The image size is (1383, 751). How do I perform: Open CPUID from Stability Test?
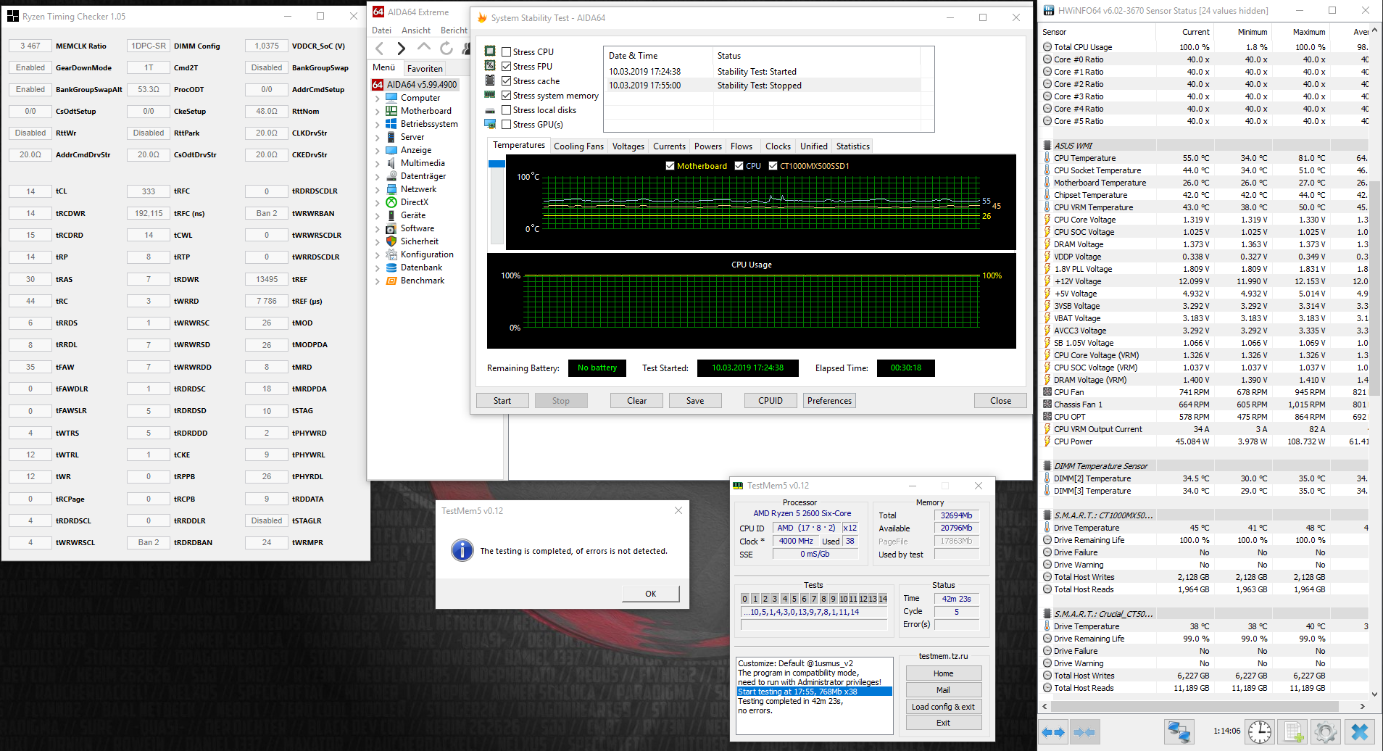point(771,401)
